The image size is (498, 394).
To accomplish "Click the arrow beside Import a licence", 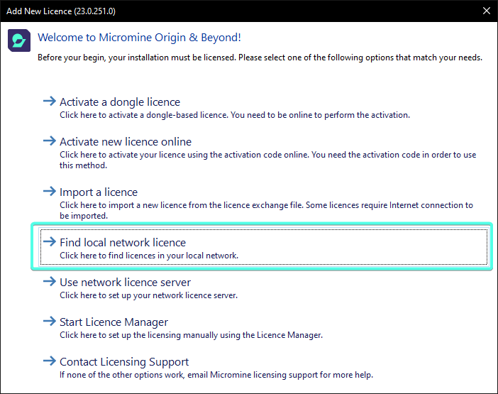I will click(x=49, y=192).
